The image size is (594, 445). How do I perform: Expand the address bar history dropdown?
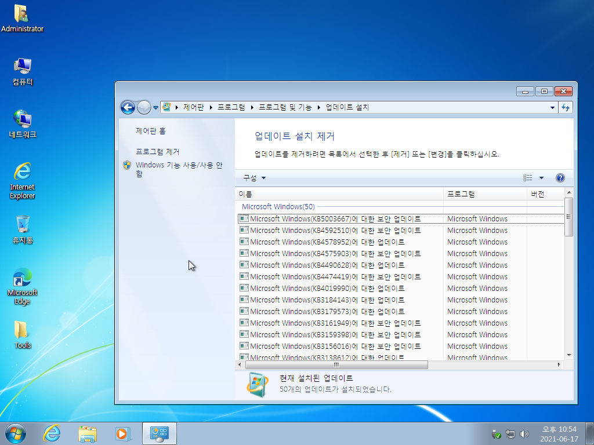tap(552, 107)
